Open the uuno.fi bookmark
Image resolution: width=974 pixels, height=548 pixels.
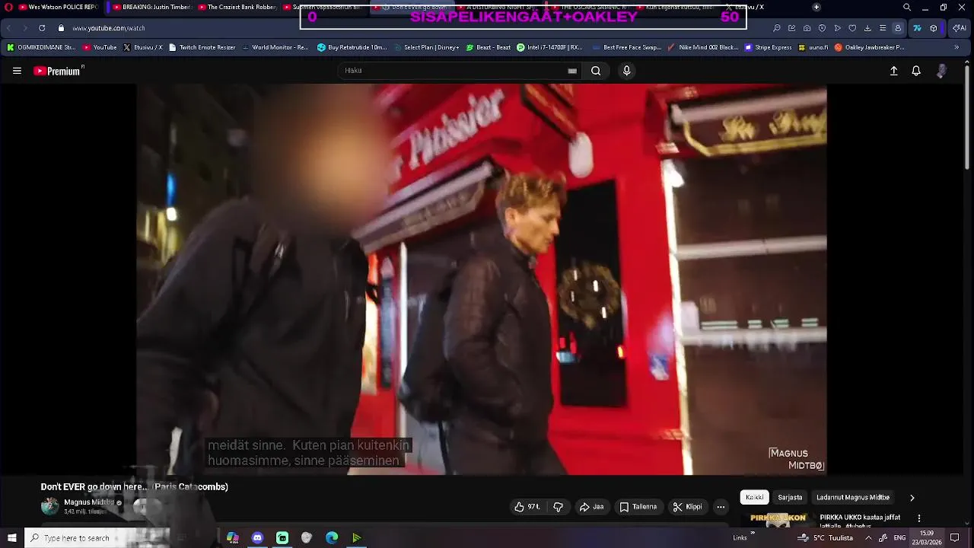click(813, 47)
